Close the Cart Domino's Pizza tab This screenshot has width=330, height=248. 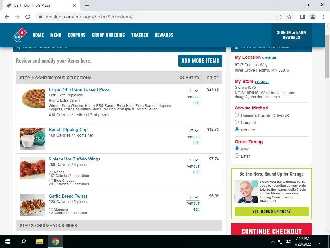pos(75,5)
